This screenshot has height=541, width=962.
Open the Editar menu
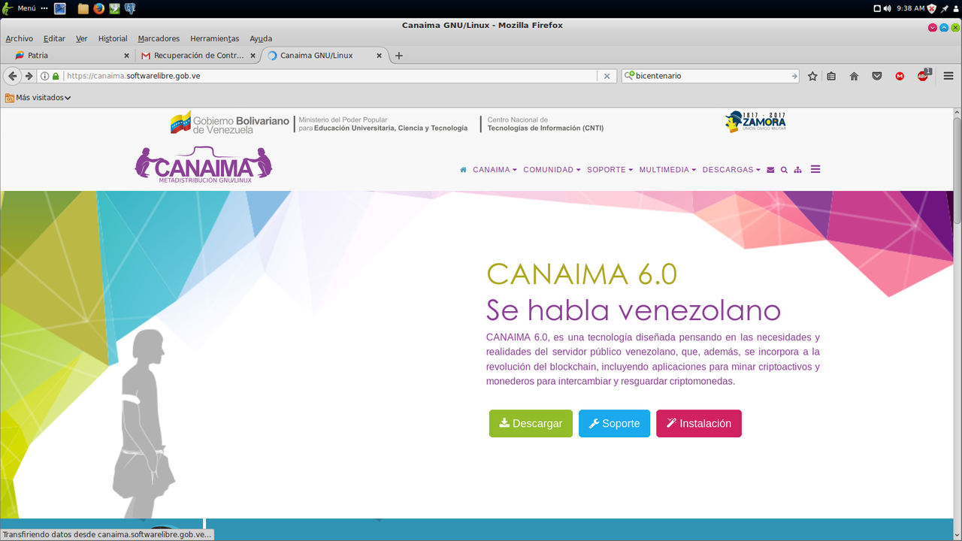point(54,38)
